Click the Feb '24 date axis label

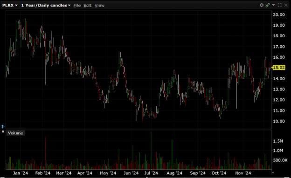pos(43,173)
